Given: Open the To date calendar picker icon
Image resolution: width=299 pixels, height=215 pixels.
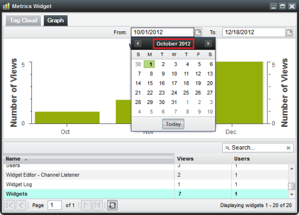Looking at the screenshot, I should 290,32.
